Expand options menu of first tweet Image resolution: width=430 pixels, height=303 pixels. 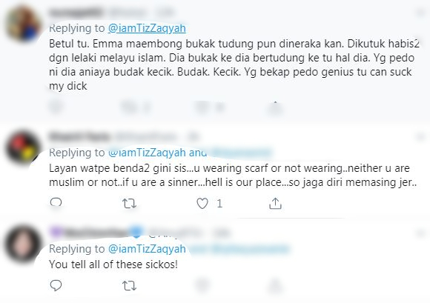[x=420, y=13]
